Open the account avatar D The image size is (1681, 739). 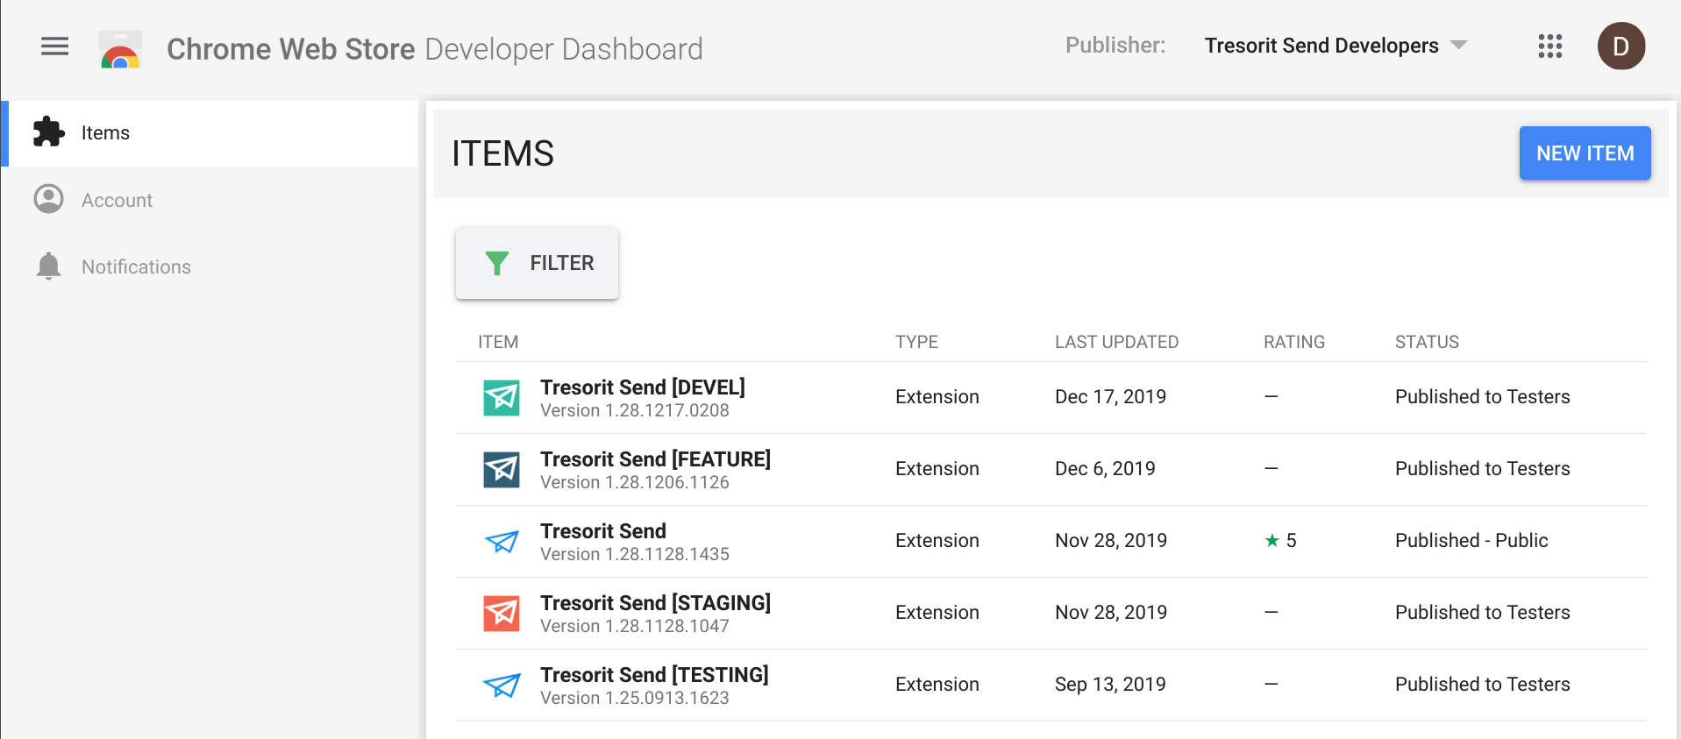1620,46
